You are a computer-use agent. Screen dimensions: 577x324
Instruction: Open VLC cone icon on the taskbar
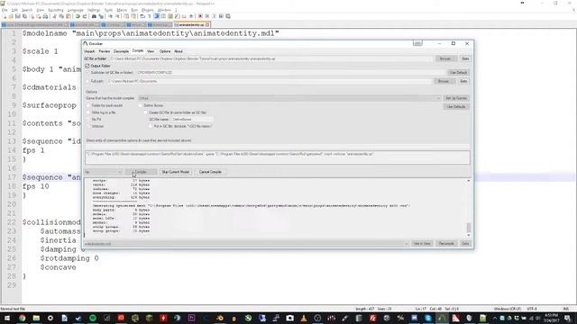(x=304, y=318)
